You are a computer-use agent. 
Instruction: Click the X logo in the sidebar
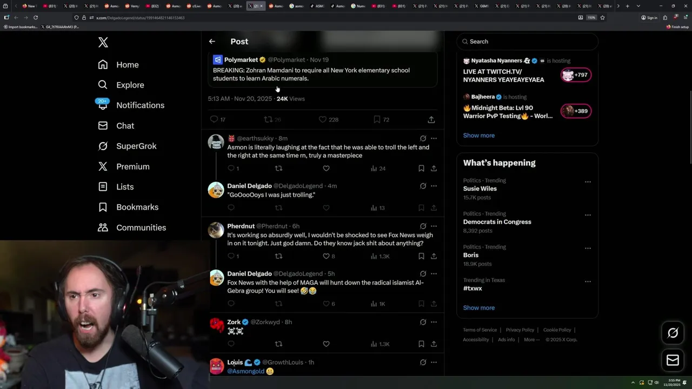pyautogui.click(x=103, y=42)
